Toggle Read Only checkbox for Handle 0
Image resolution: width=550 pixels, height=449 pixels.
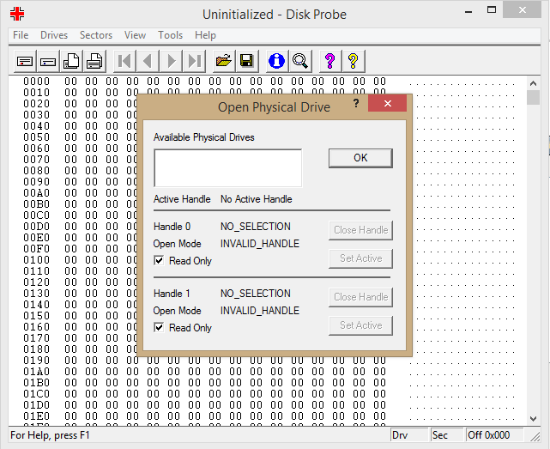tap(159, 260)
